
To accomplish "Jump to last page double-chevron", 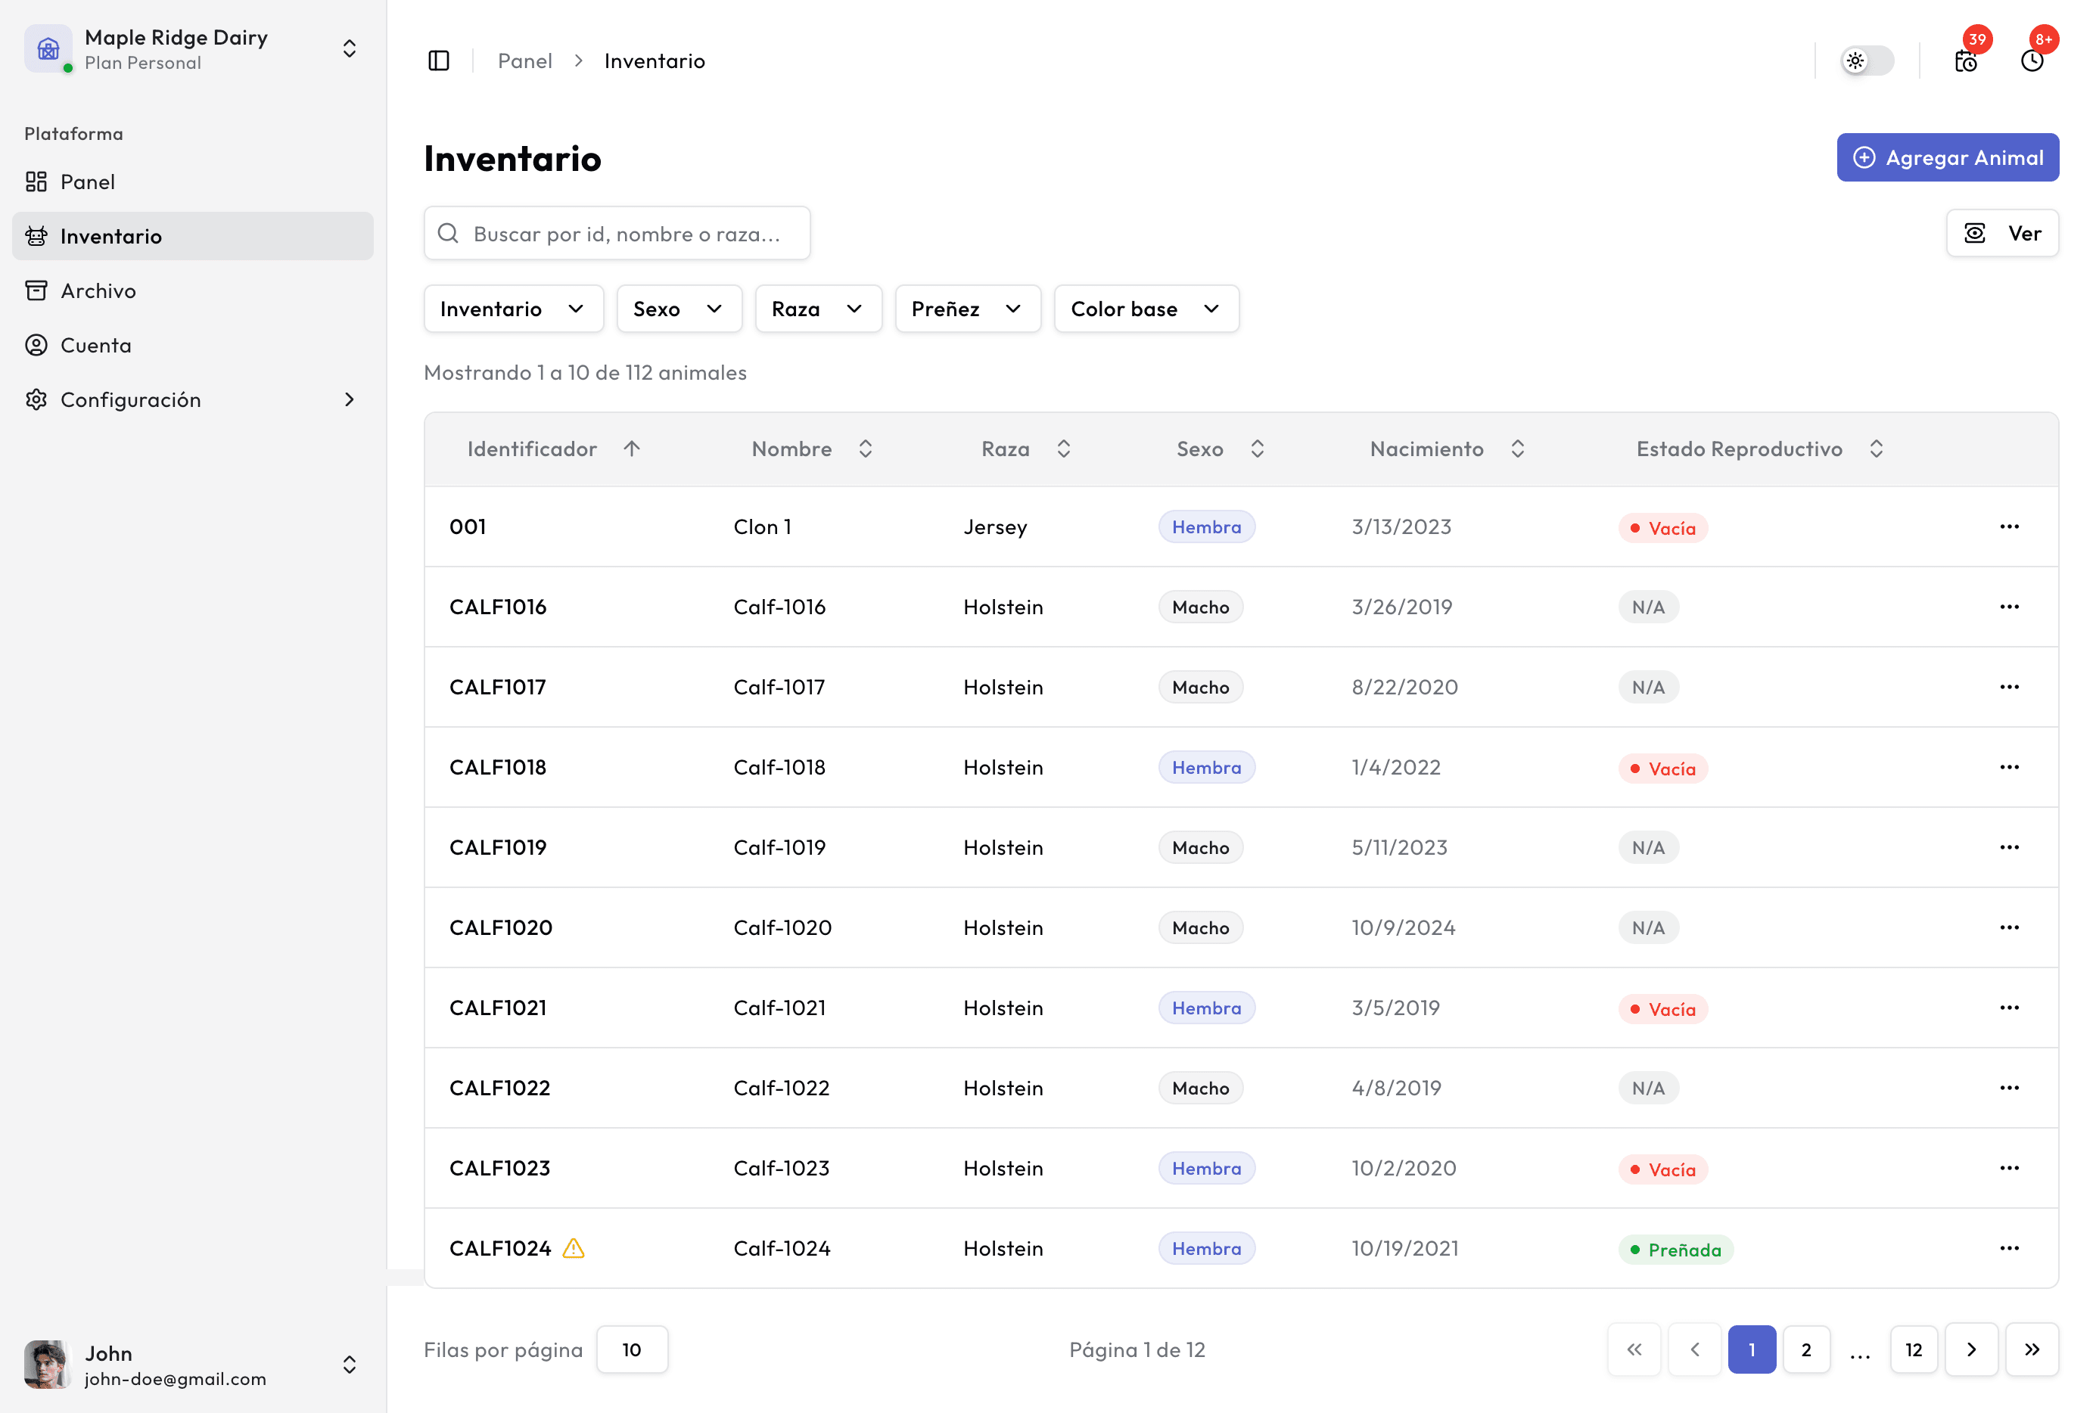I will pos(2031,1349).
